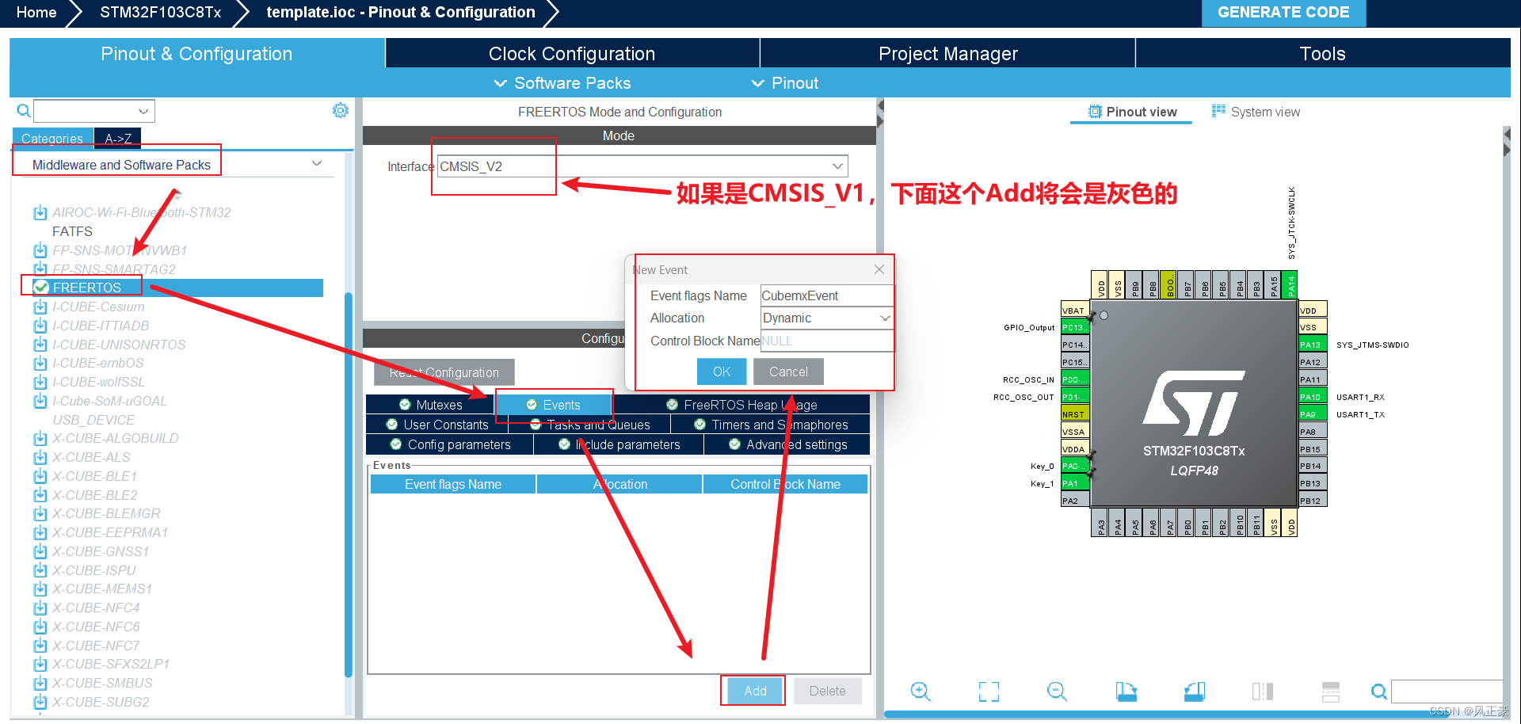Switch to System view
Viewport: 1521px width, 724px height.
(x=1256, y=112)
